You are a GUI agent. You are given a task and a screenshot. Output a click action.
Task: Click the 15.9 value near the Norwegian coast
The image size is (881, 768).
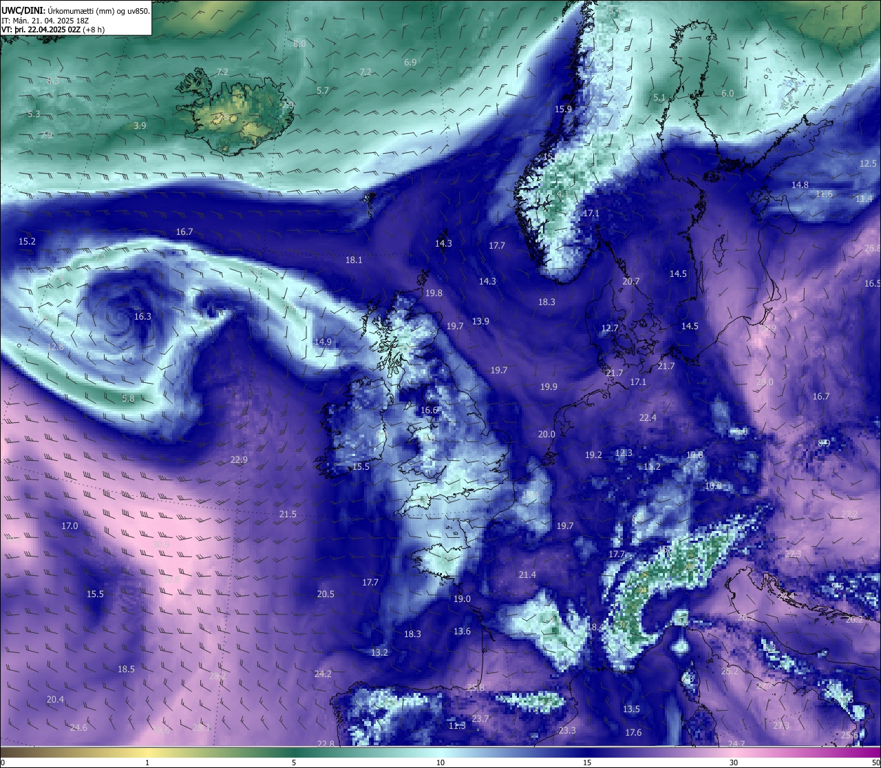click(x=564, y=110)
